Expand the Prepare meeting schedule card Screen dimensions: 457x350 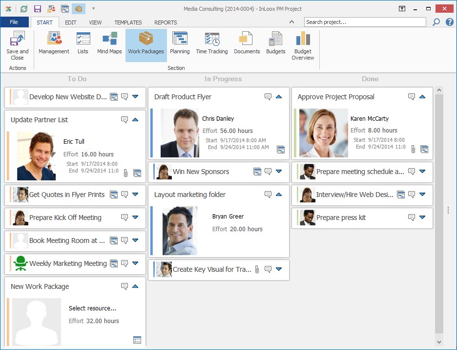click(x=422, y=172)
